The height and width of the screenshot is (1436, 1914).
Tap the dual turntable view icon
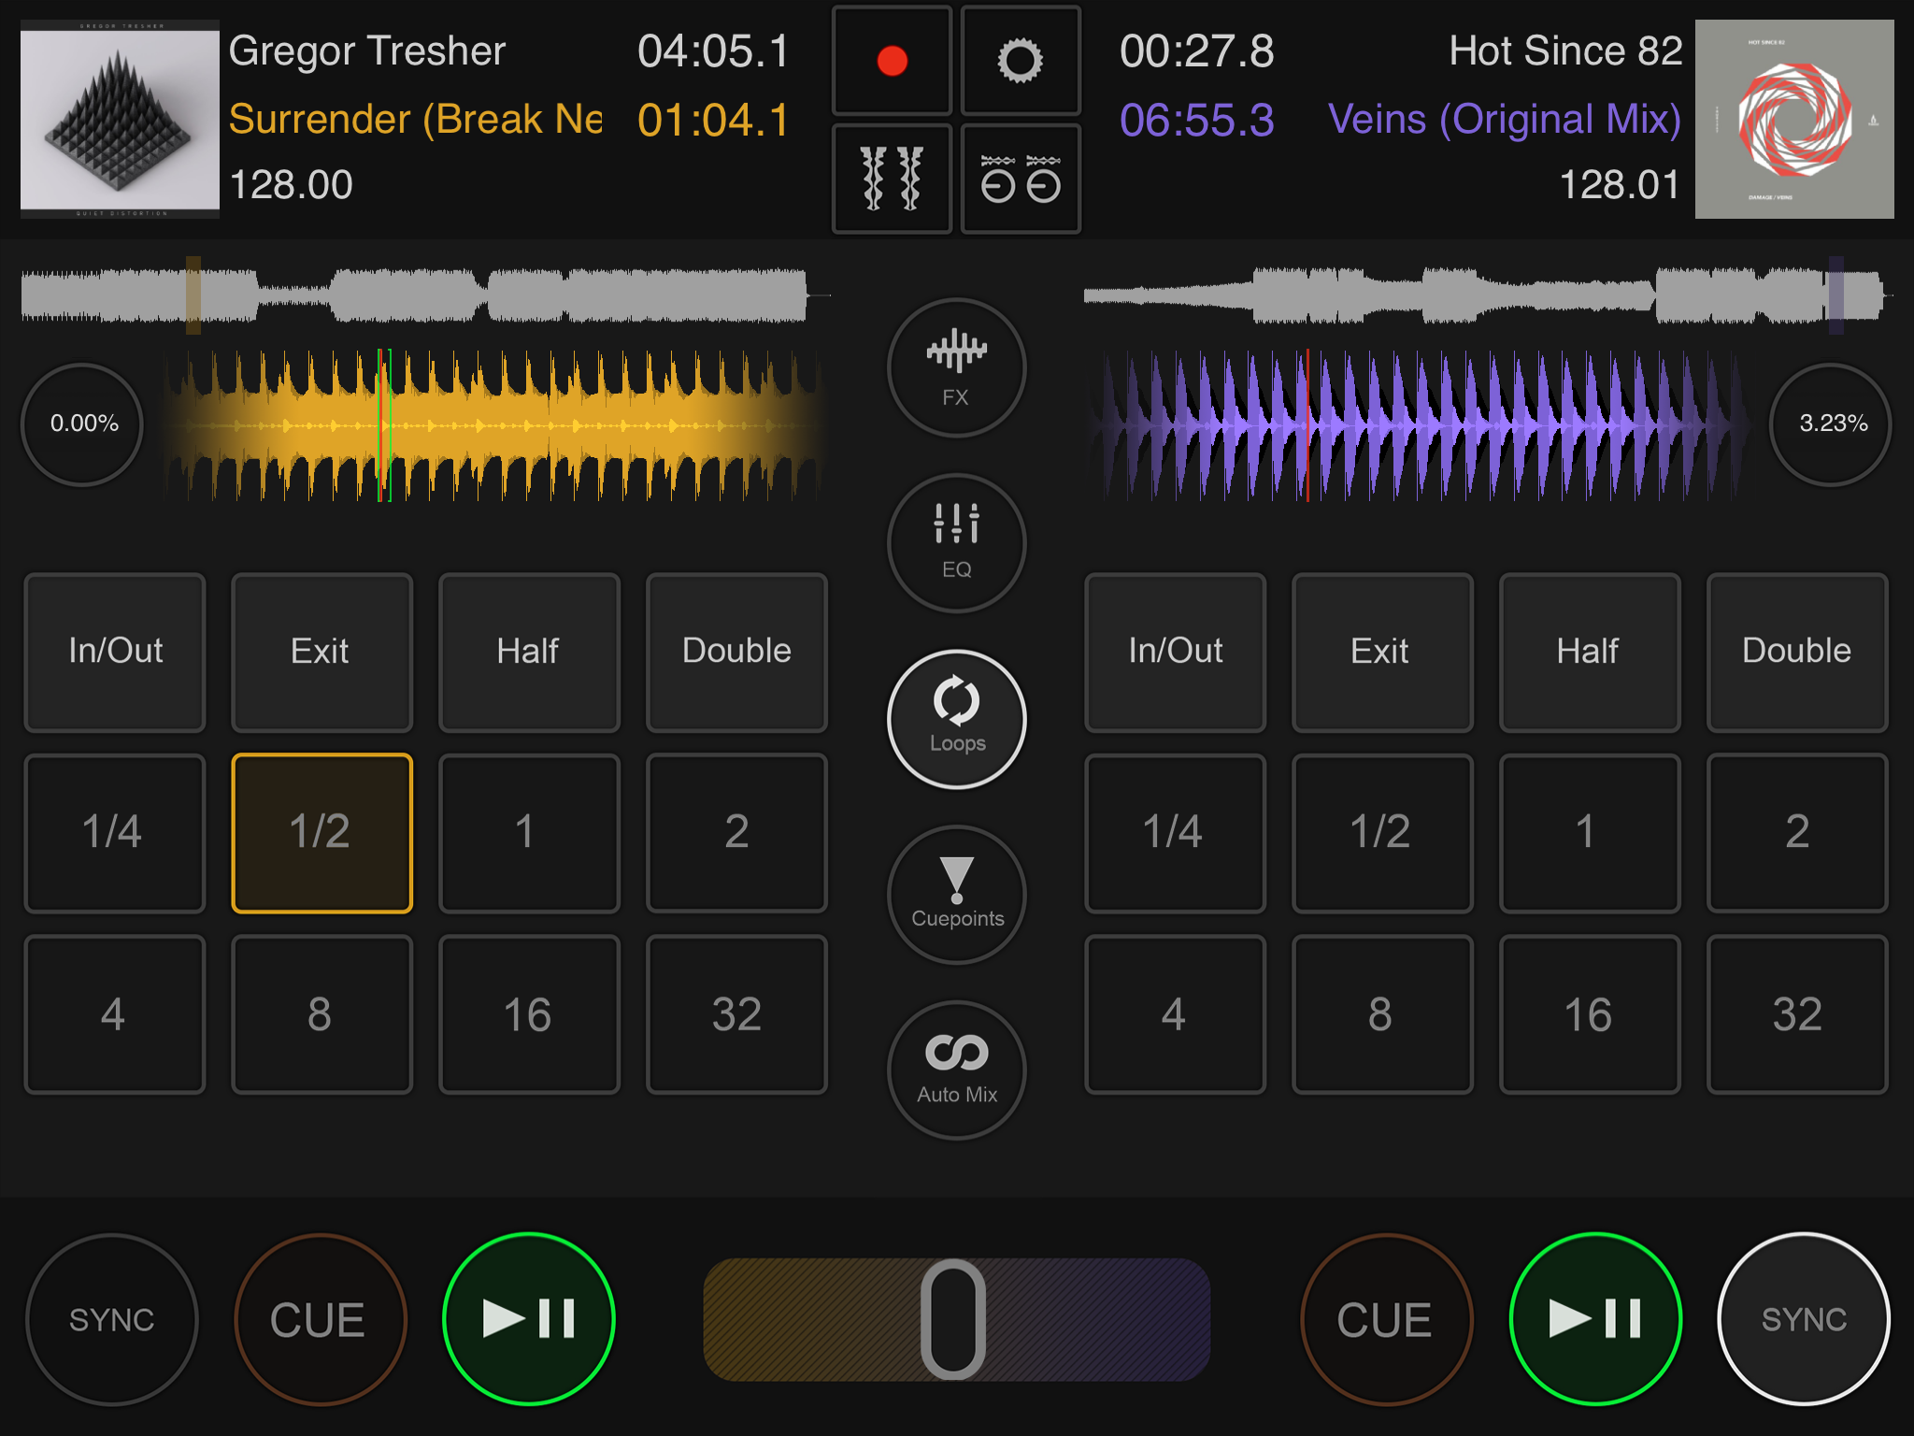pos(1020,178)
